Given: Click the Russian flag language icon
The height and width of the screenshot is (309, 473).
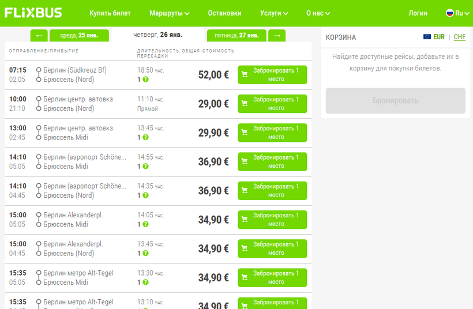Looking at the screenshot, I should pyautogui.click(x=450, y=13).
